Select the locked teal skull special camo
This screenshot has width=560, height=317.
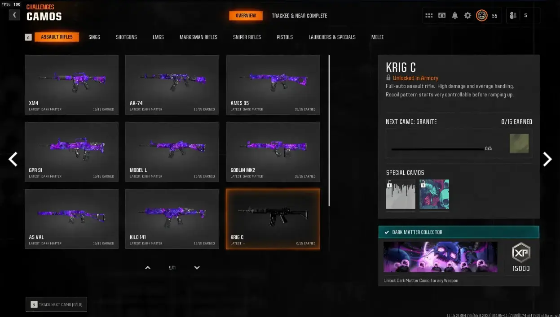tap(434, 194)
